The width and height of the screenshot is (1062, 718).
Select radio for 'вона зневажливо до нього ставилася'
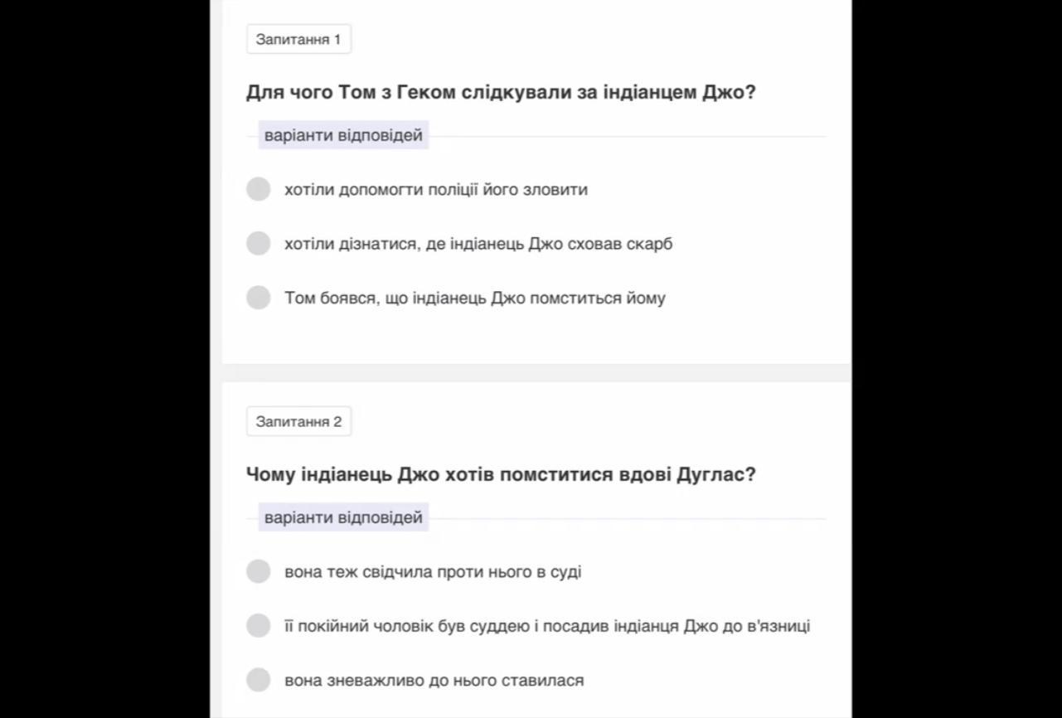coord(259,680)
